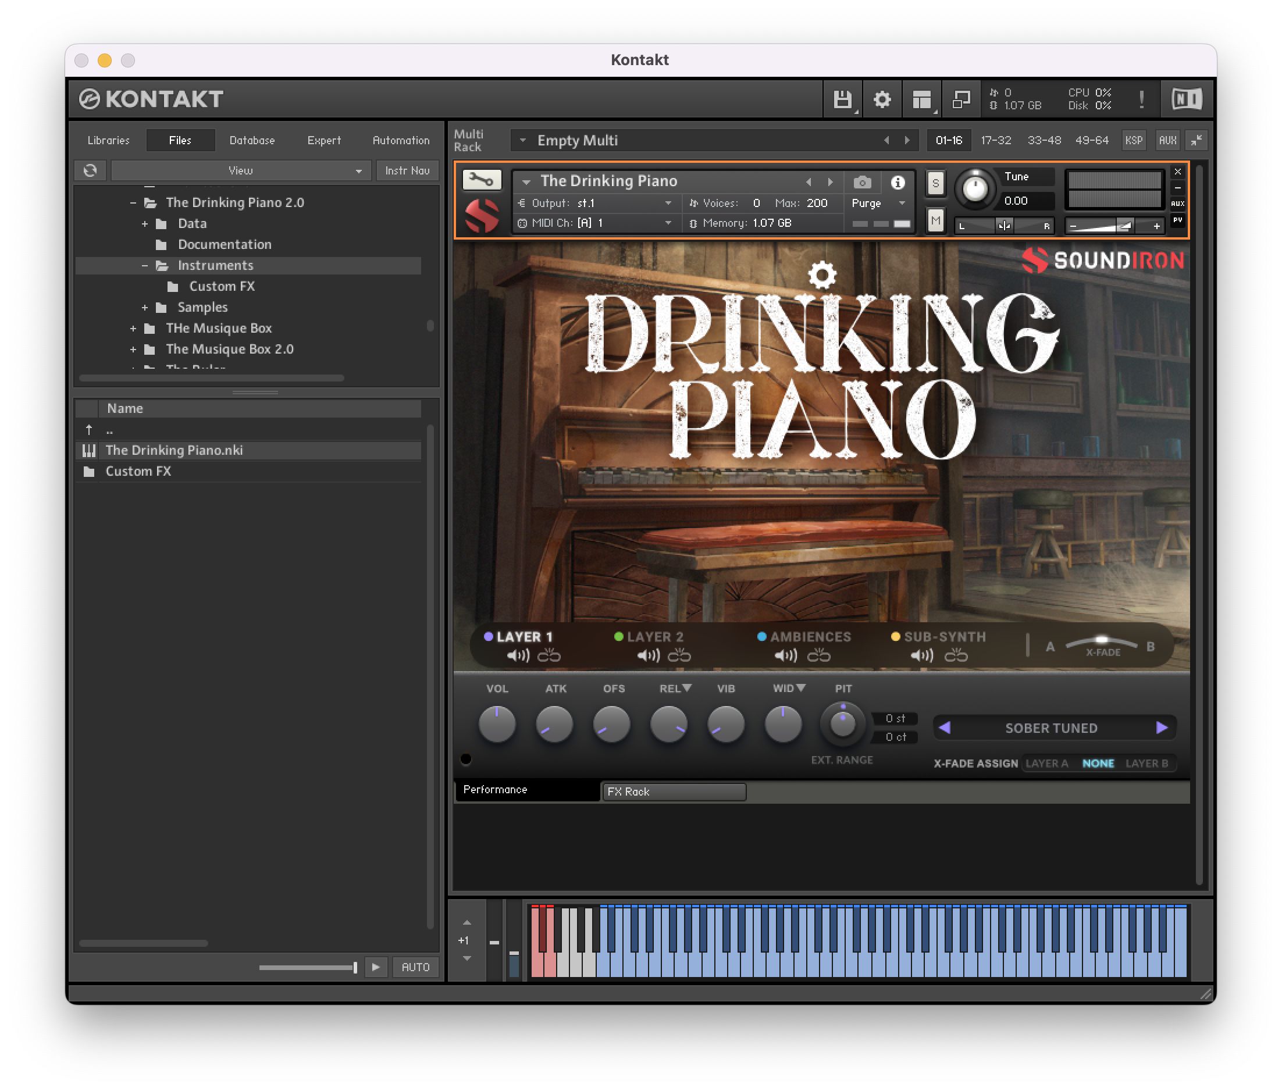Click the Layer 1 speaker icon
Viewport: 1282px width, 1091px height.
pos(518,655)
